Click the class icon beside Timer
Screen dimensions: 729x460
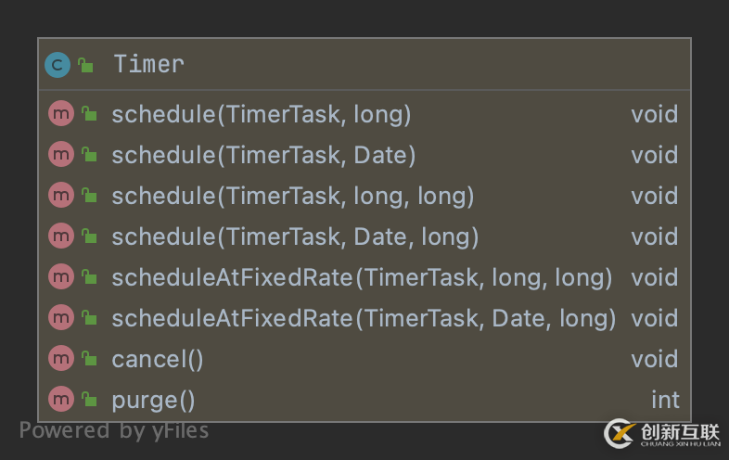coord(58,65)
